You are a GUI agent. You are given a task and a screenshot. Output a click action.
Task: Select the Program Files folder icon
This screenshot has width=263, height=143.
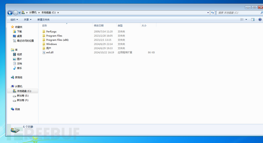click(44, 35)
